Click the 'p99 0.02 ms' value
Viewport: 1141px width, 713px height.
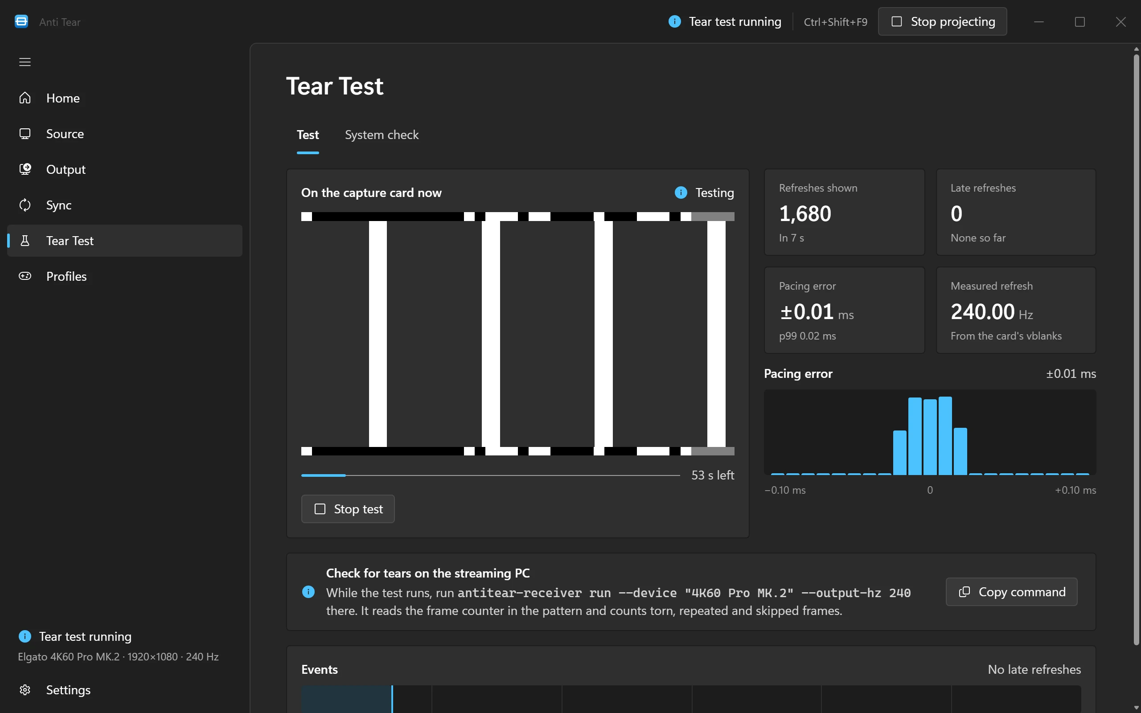coord(807,336)
